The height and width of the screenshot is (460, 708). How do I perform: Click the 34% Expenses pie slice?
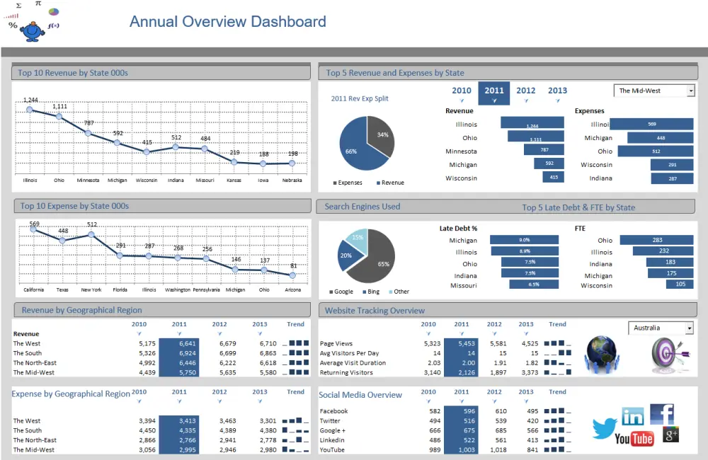(382, 134)
